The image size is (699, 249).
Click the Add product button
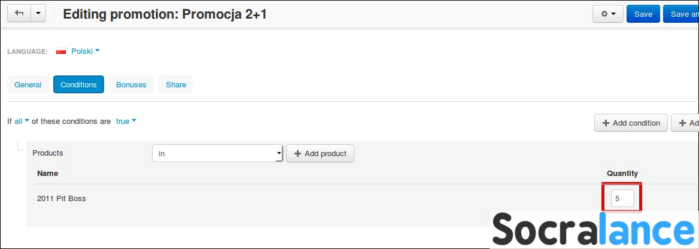320,153
